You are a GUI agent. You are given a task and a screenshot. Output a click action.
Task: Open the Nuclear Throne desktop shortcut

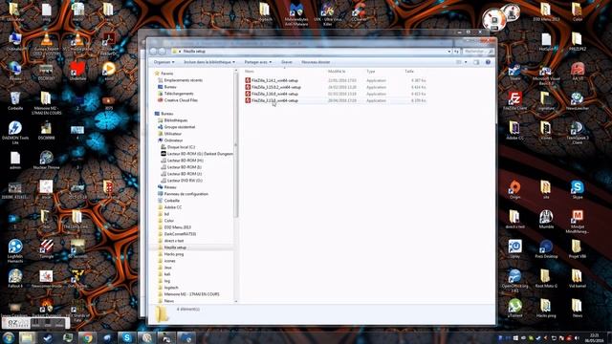[47, 160]
